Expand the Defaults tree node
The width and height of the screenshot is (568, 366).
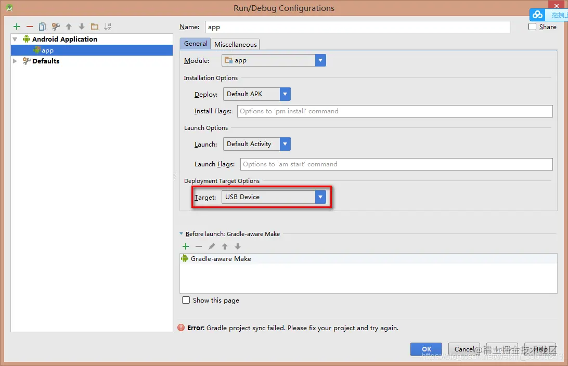pyautogui.click(x=15, y=61)
